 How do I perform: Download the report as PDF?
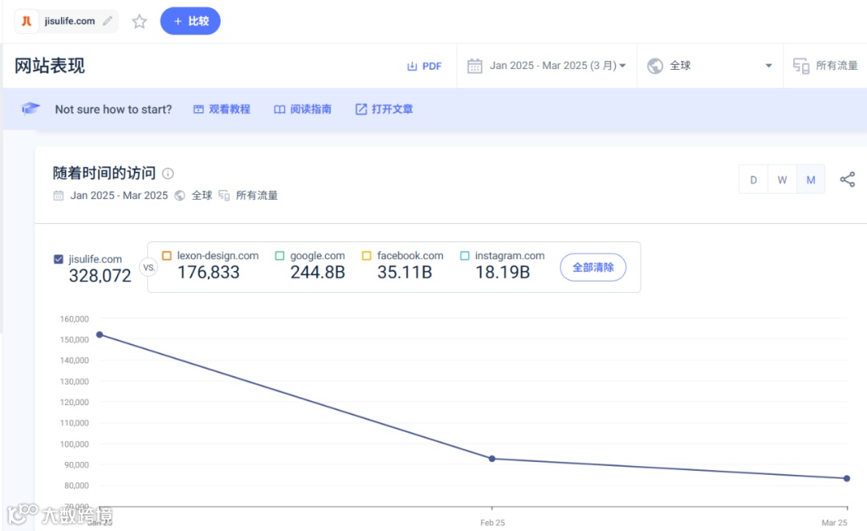click(x=424, y=67)
